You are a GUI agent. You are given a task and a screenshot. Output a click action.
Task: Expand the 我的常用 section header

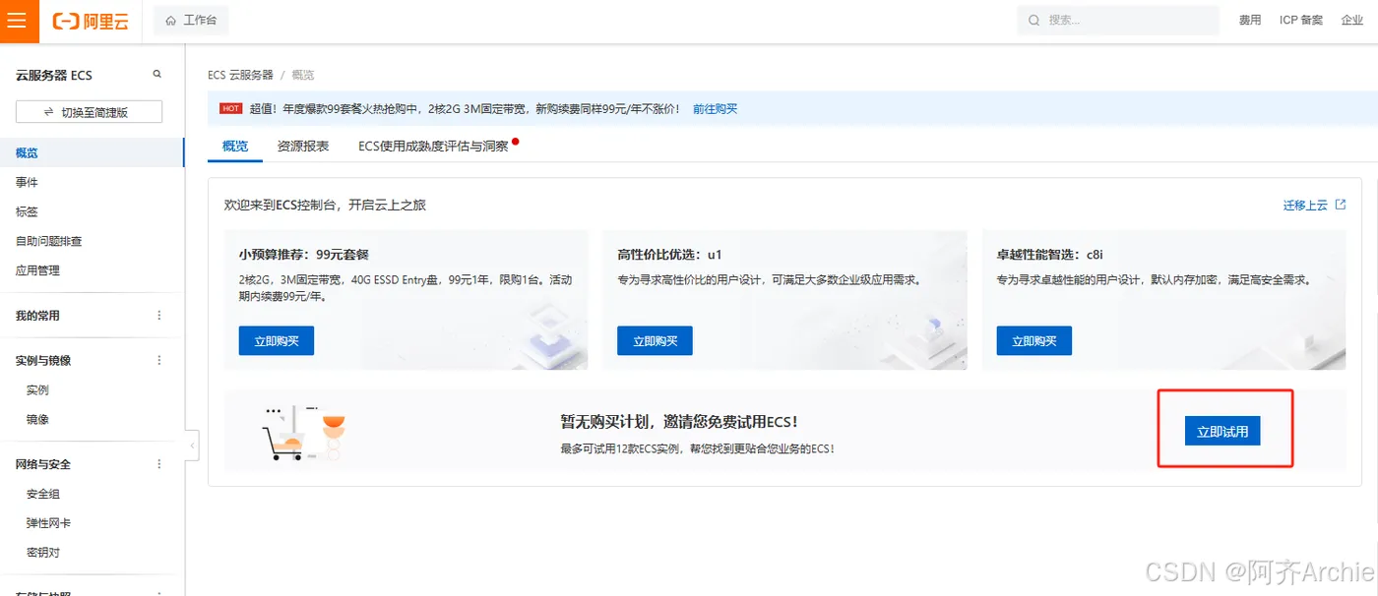coord(37,316)
